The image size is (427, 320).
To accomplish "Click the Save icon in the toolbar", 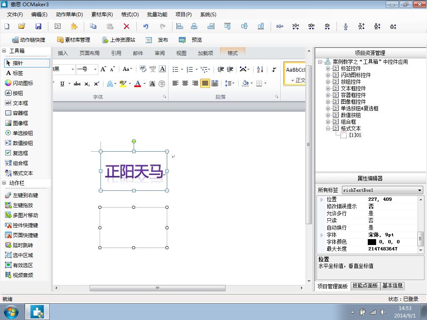I will tap(38, 26).
